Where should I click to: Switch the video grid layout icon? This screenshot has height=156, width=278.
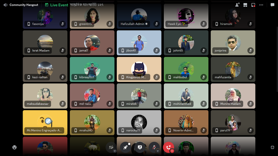245,5
